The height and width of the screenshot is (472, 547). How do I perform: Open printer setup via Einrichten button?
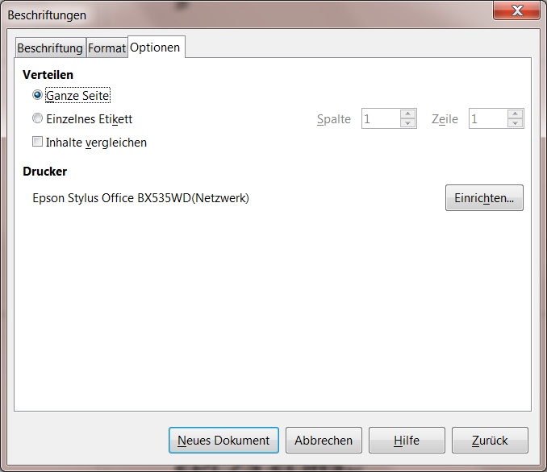(484, 198)
